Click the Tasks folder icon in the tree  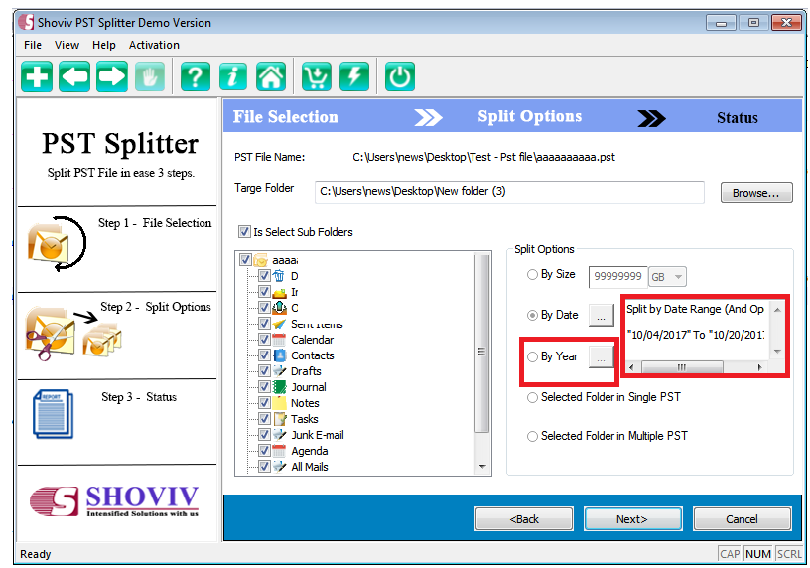tap(279, 419)
